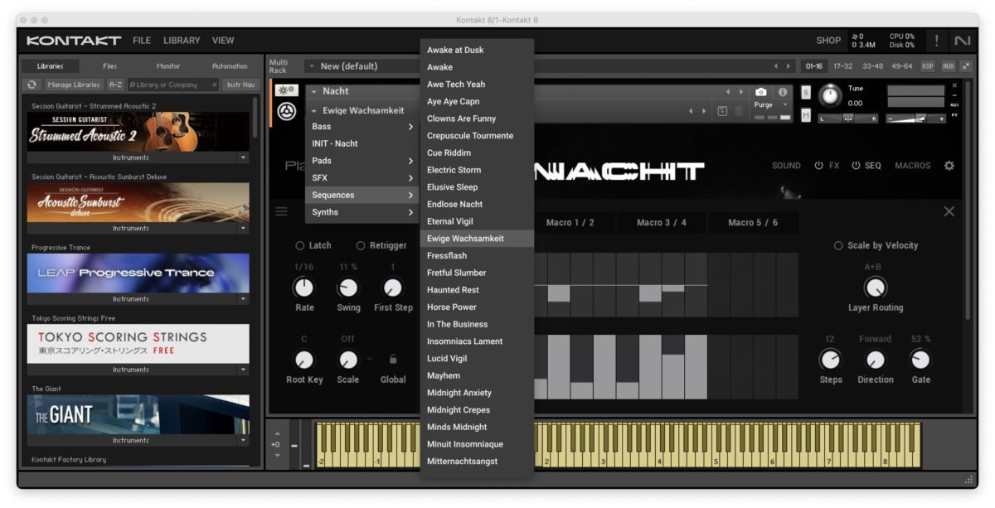Toggle the PV button on the instrument header
The image size is (995, 508).
coord(954,114)
